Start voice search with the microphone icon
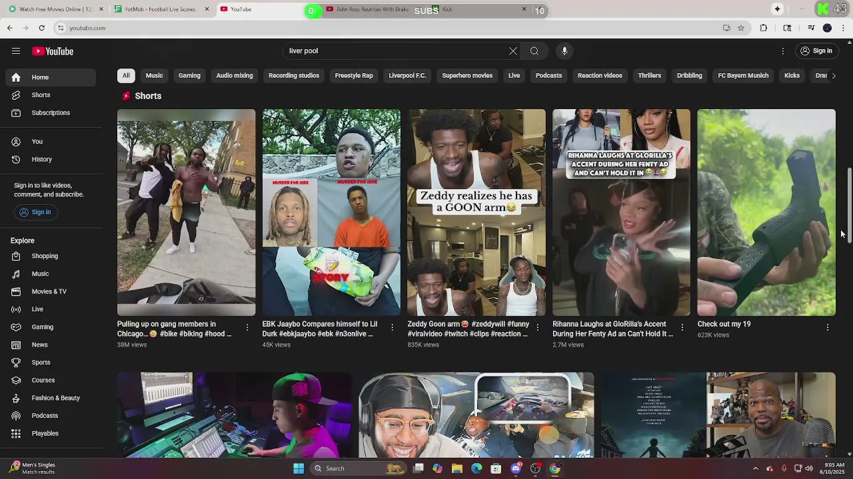 (x=564, y=51)
